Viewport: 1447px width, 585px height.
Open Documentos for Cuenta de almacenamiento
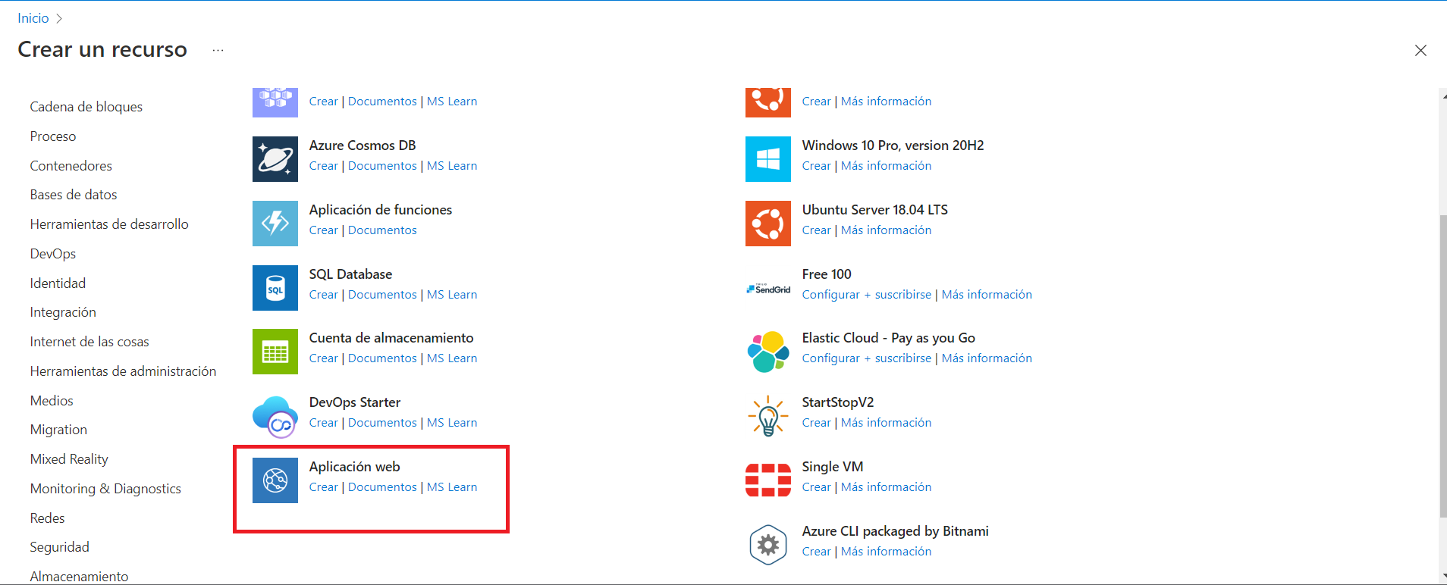click(382, 358)
